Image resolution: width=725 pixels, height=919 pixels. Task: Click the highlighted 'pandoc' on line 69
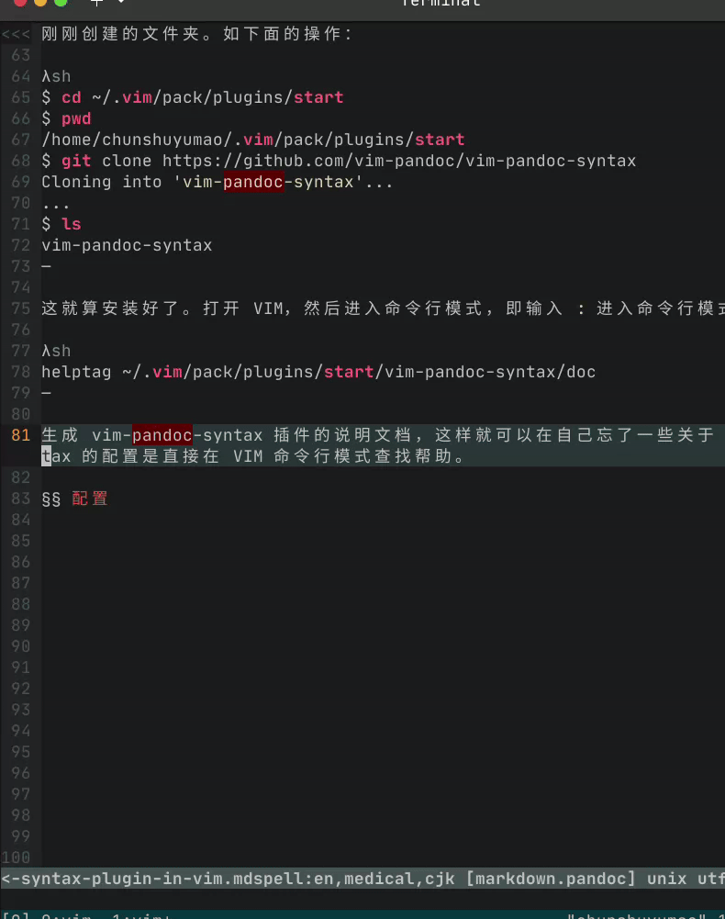click(x=253, y=182)
